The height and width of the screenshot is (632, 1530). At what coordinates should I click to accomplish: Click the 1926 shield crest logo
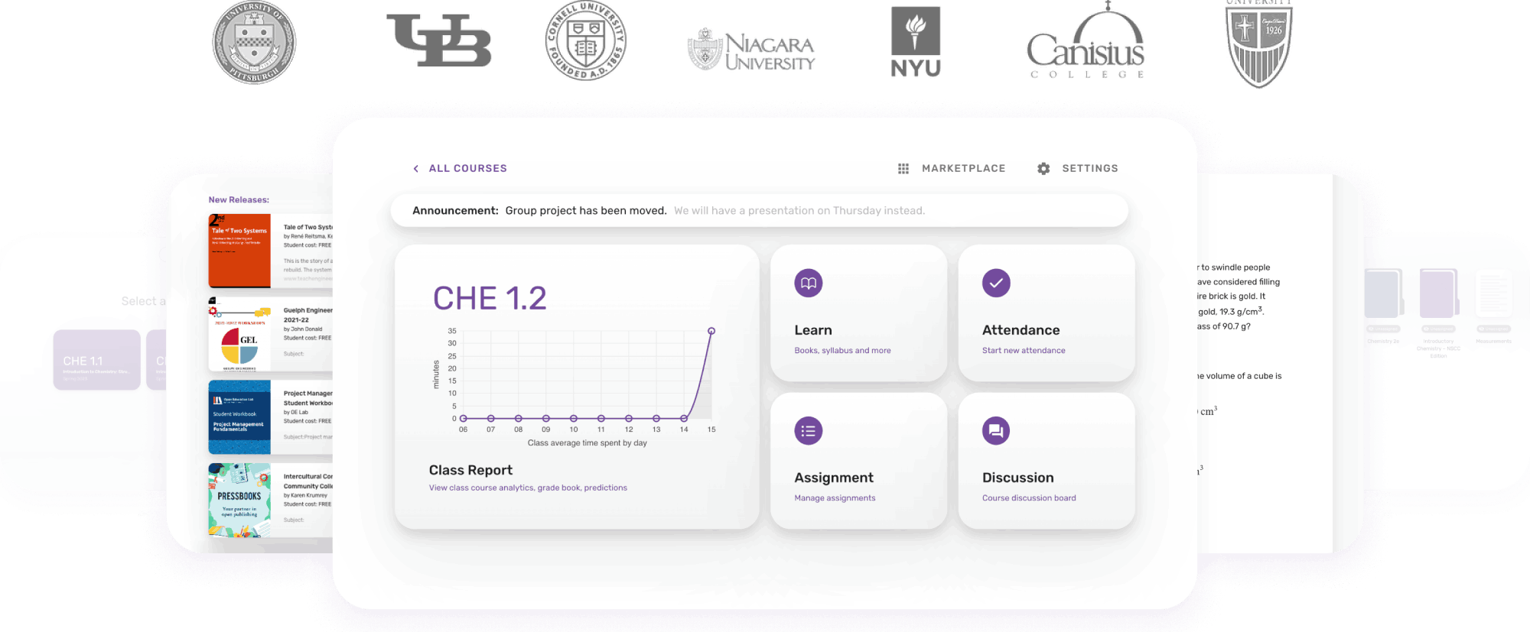(1259, 44)
